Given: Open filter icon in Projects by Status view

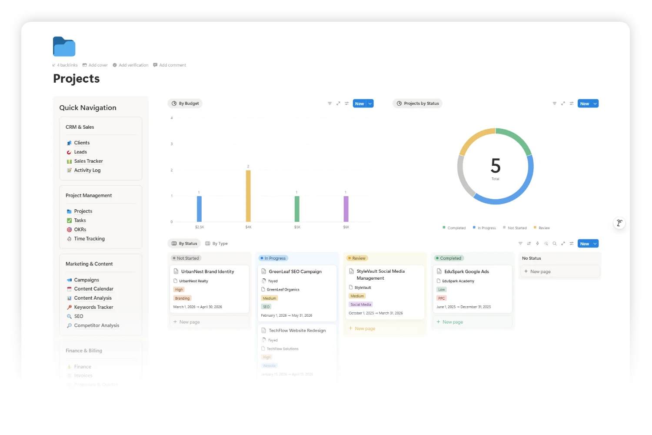Looking at the screenshot, I should point(554,104).
